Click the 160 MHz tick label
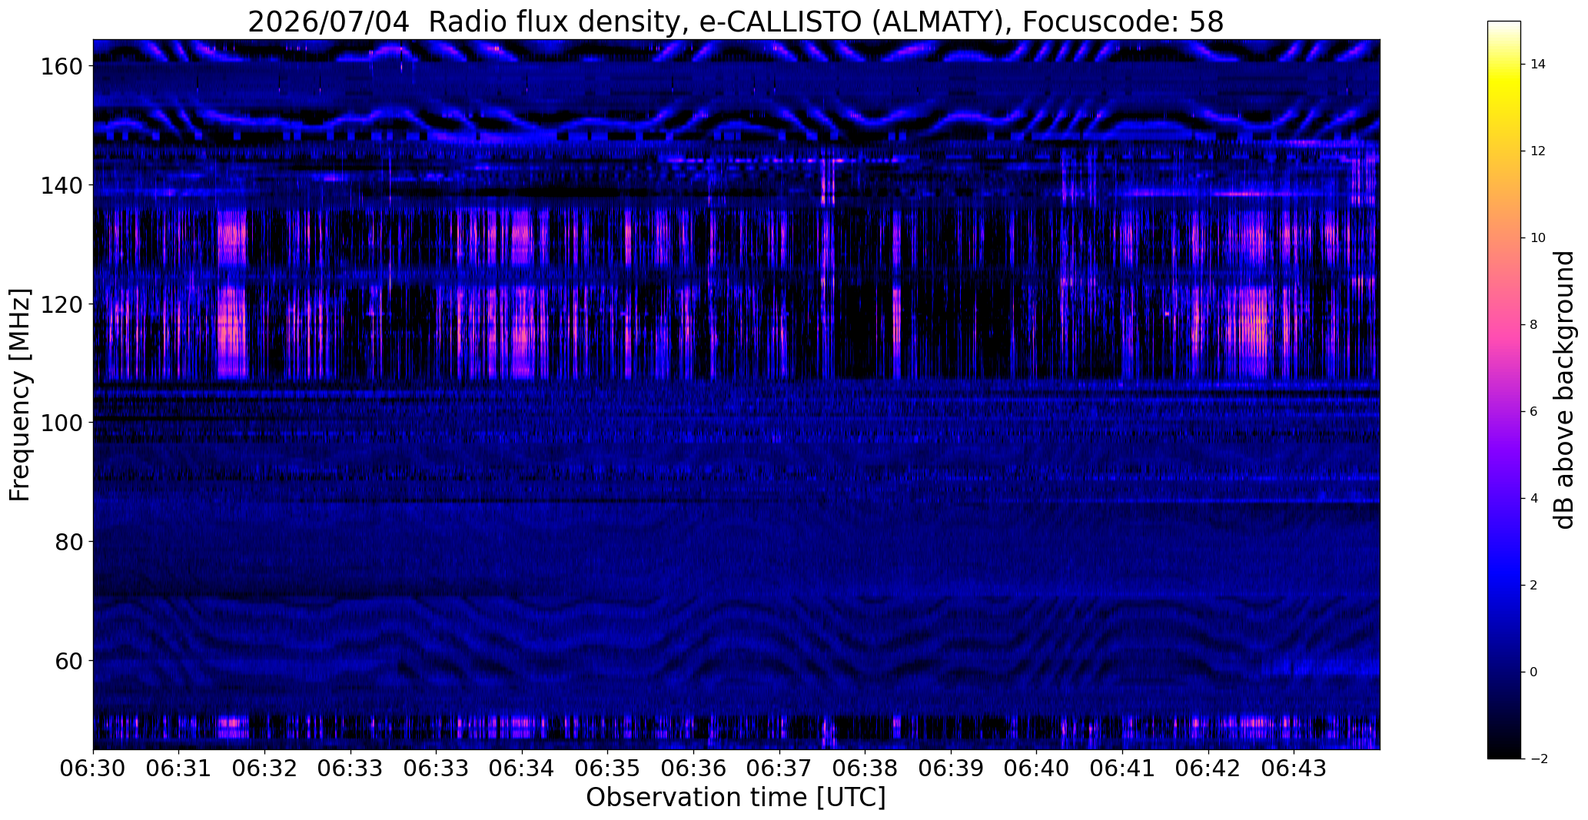 point(61,66)
